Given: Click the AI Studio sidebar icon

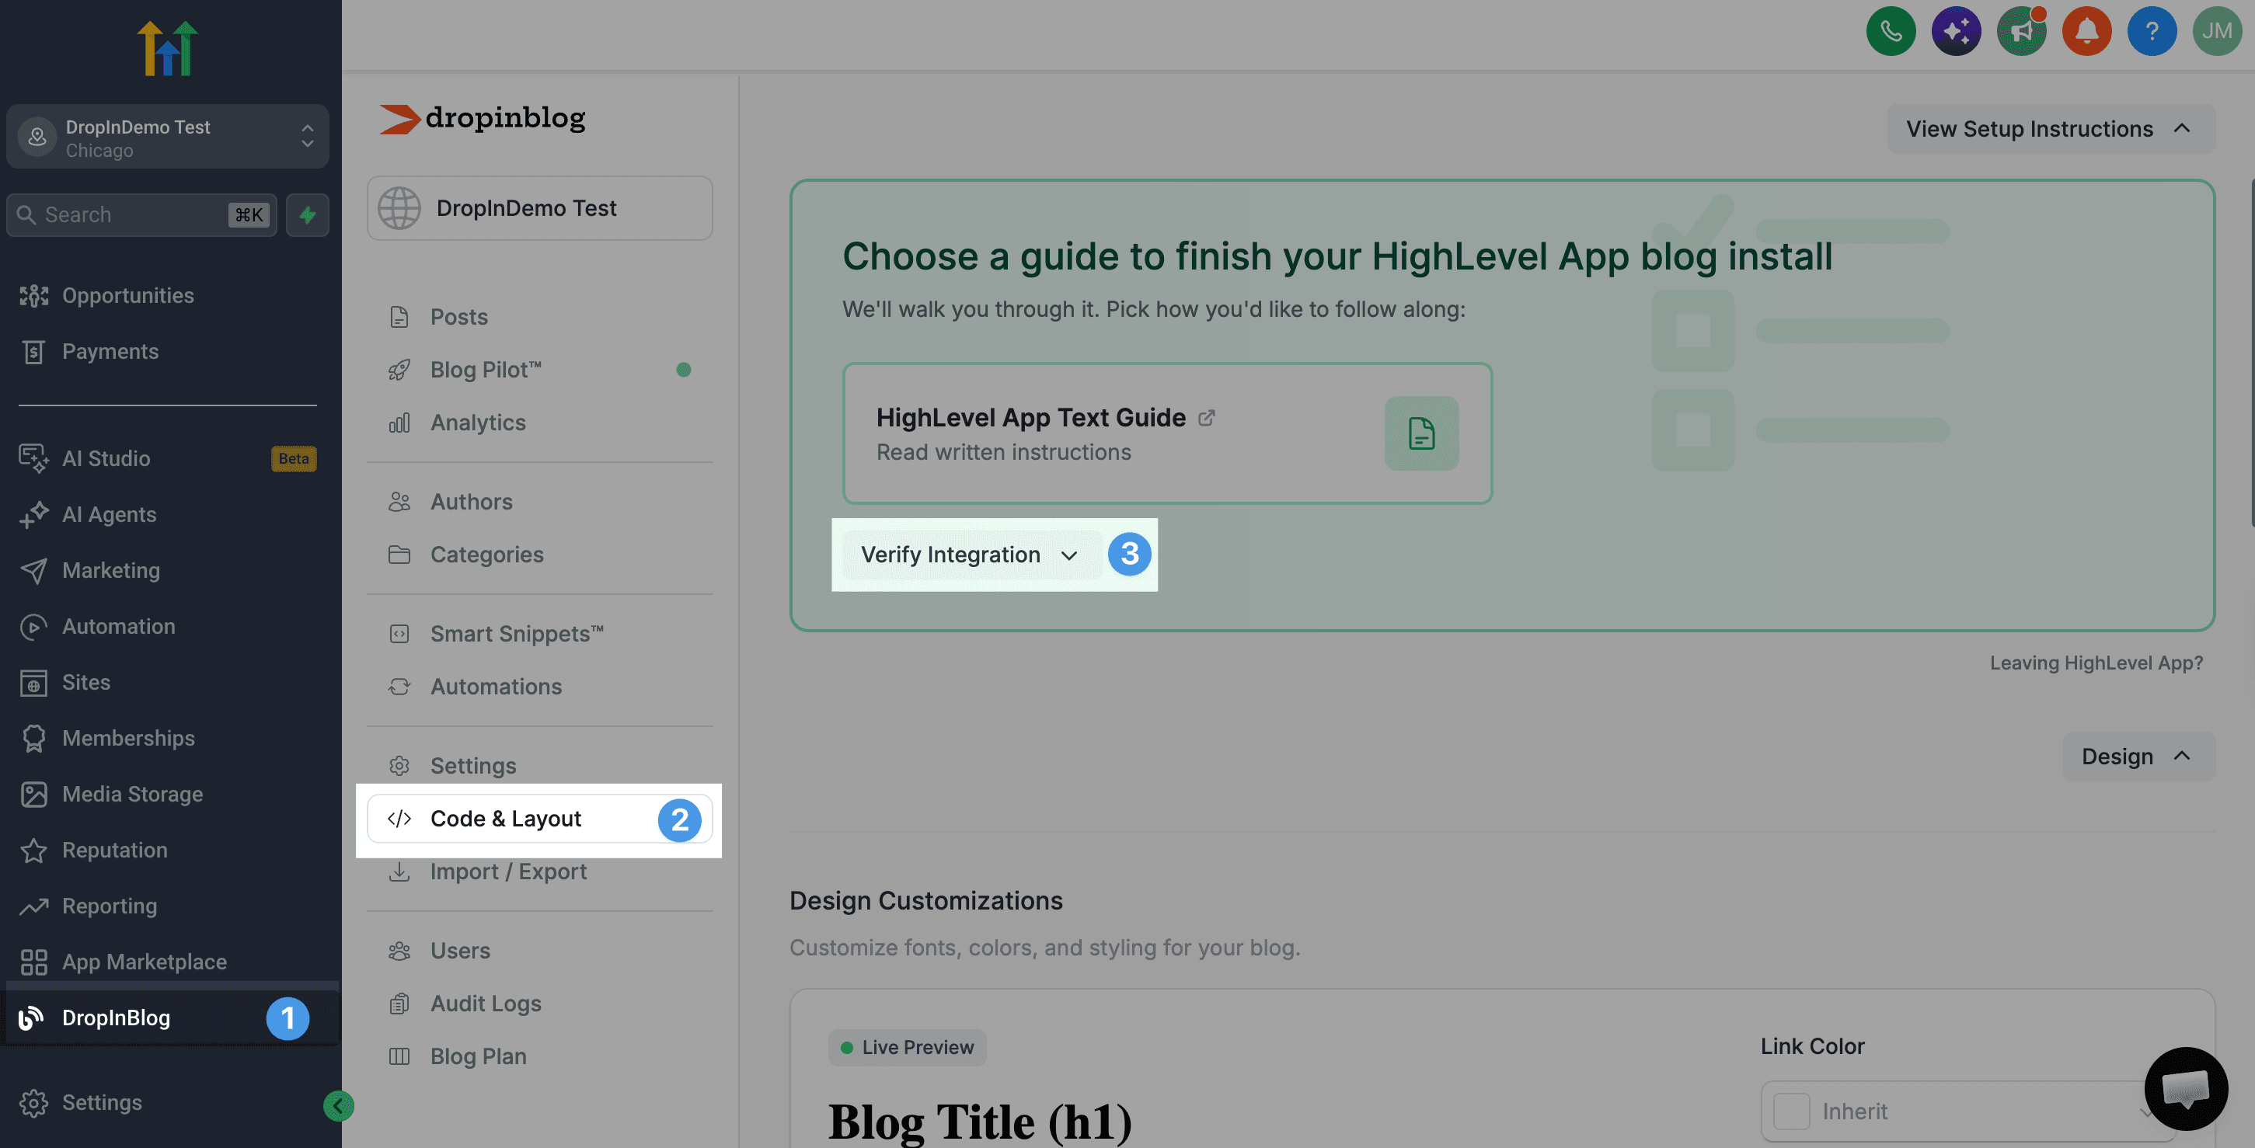Looking at the screenshot, I should coord(33,458).
